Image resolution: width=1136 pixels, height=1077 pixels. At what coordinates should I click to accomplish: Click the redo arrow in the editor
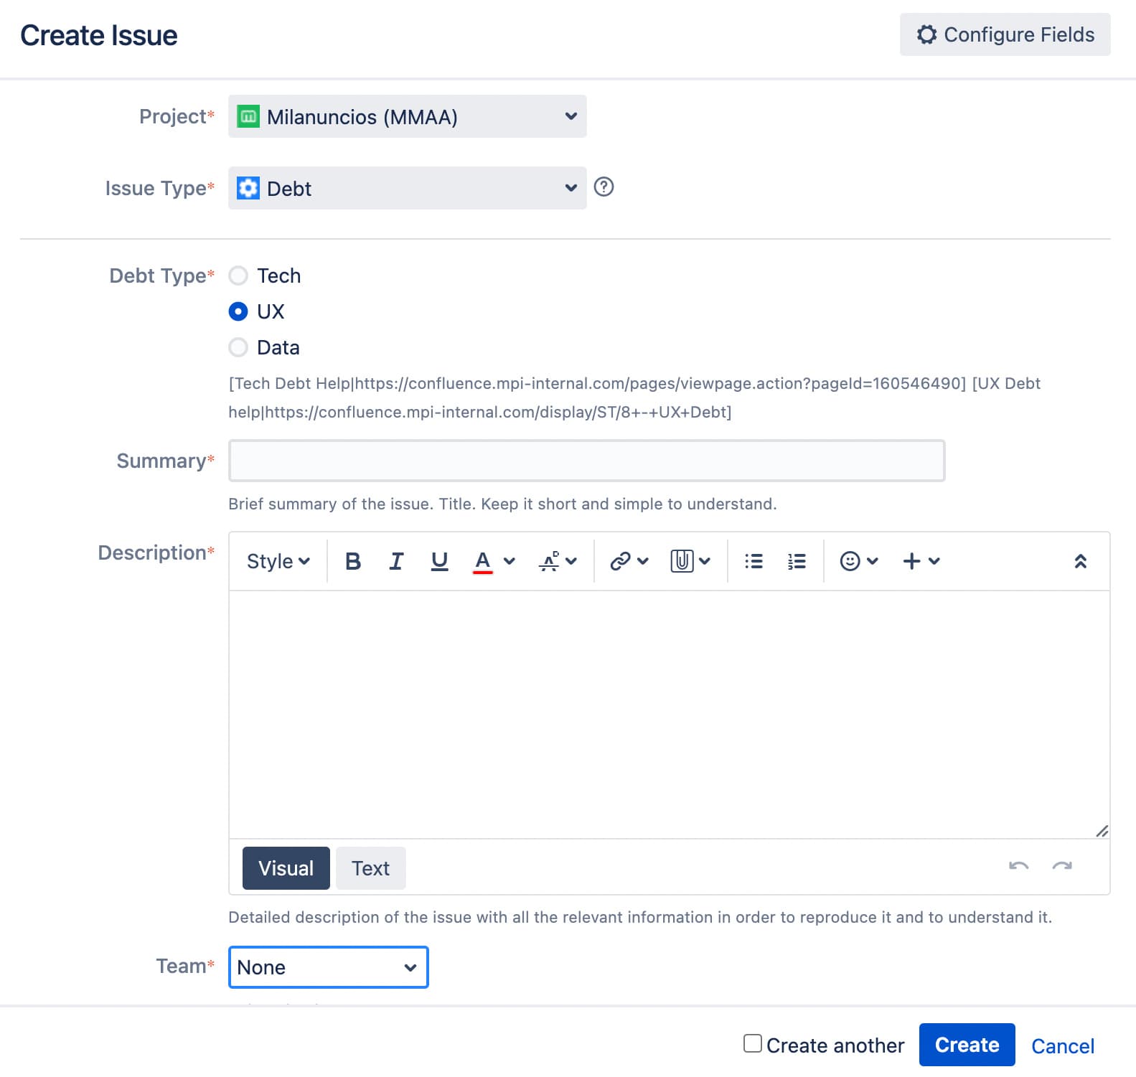tap(1062, 867)
